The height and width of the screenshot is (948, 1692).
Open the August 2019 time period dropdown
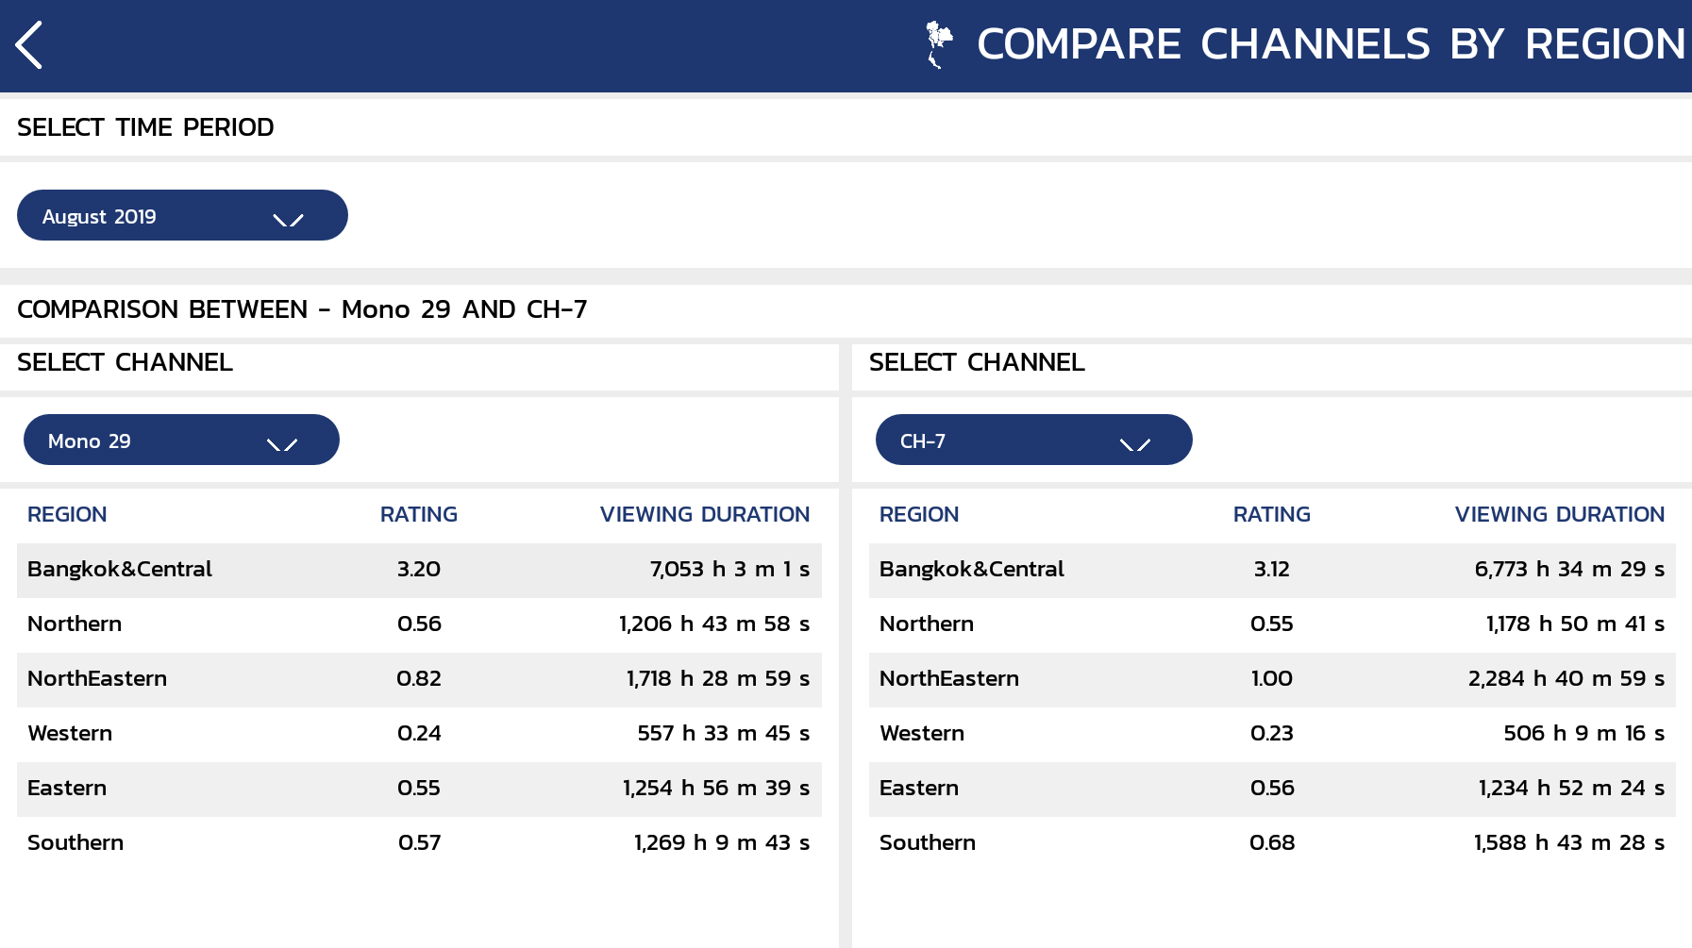(x=182, y=216)
